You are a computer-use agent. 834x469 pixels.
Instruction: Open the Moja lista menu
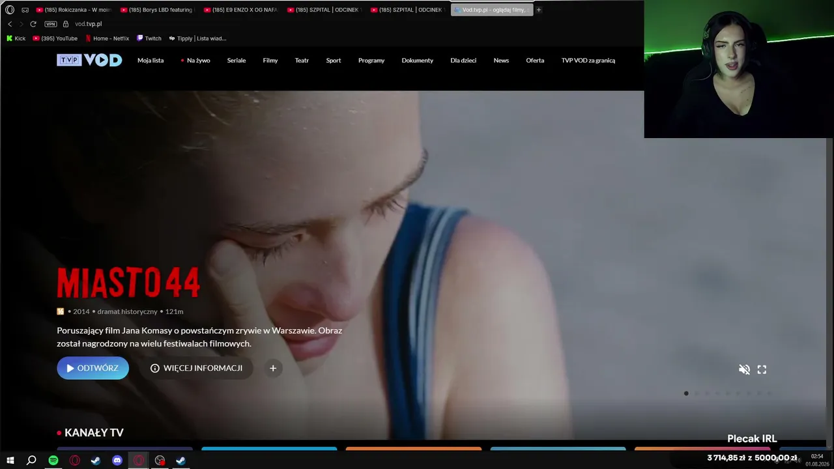(x=151, y=61)
